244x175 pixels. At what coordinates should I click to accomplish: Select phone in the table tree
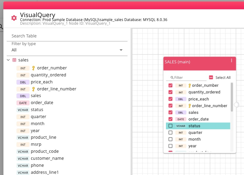pos(37,165)
